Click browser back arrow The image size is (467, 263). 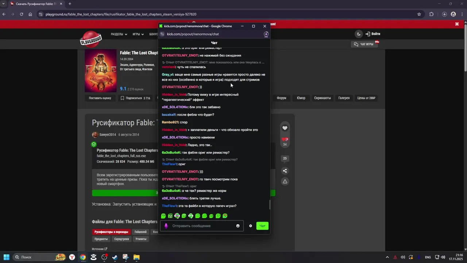[4, 14]
